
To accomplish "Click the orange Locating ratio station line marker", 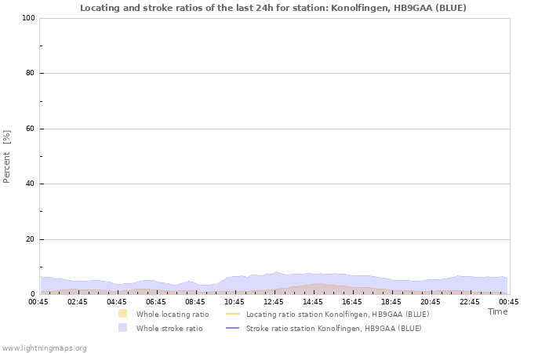I will pyautogui.click(x=232, y=314).
